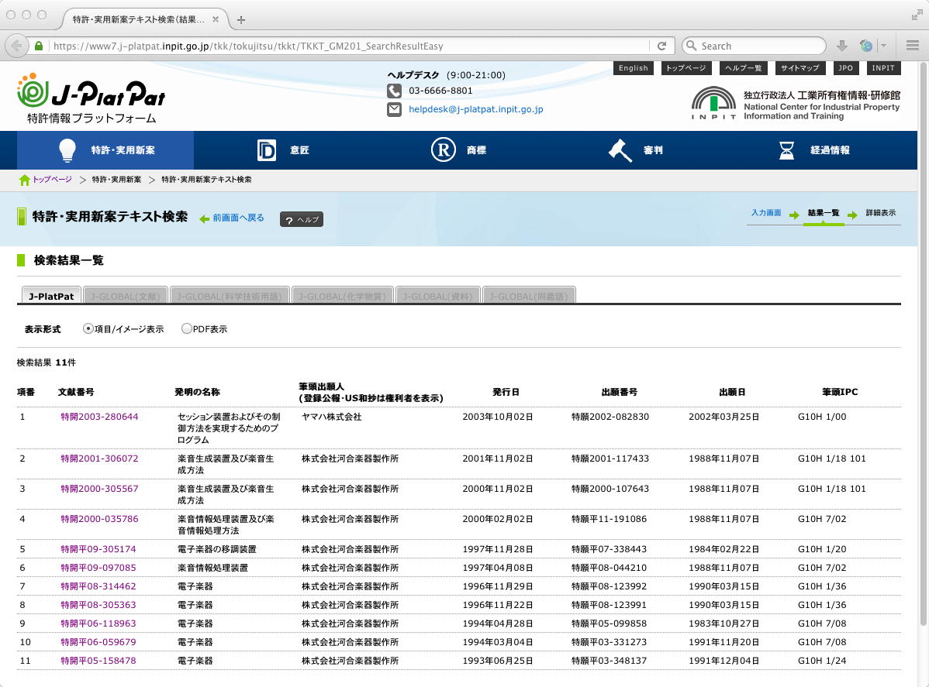Viewport: 929px width, 687px height.
Task: Switch to the J-PlatPat results tab
Action: click(51, 296)
